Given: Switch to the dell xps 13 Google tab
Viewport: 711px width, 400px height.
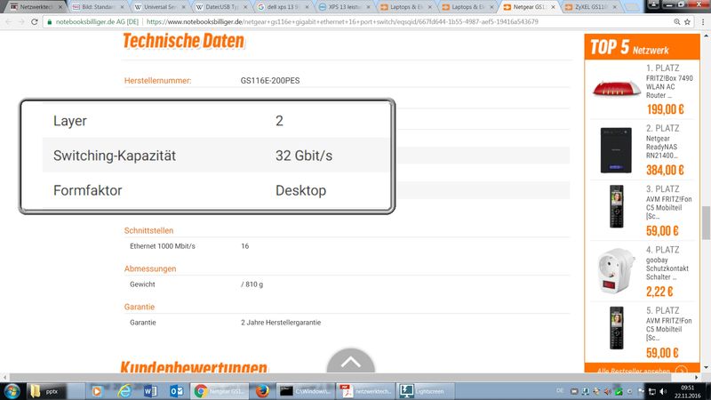Looking at the screenshot, I should click(x=282, y=7).
